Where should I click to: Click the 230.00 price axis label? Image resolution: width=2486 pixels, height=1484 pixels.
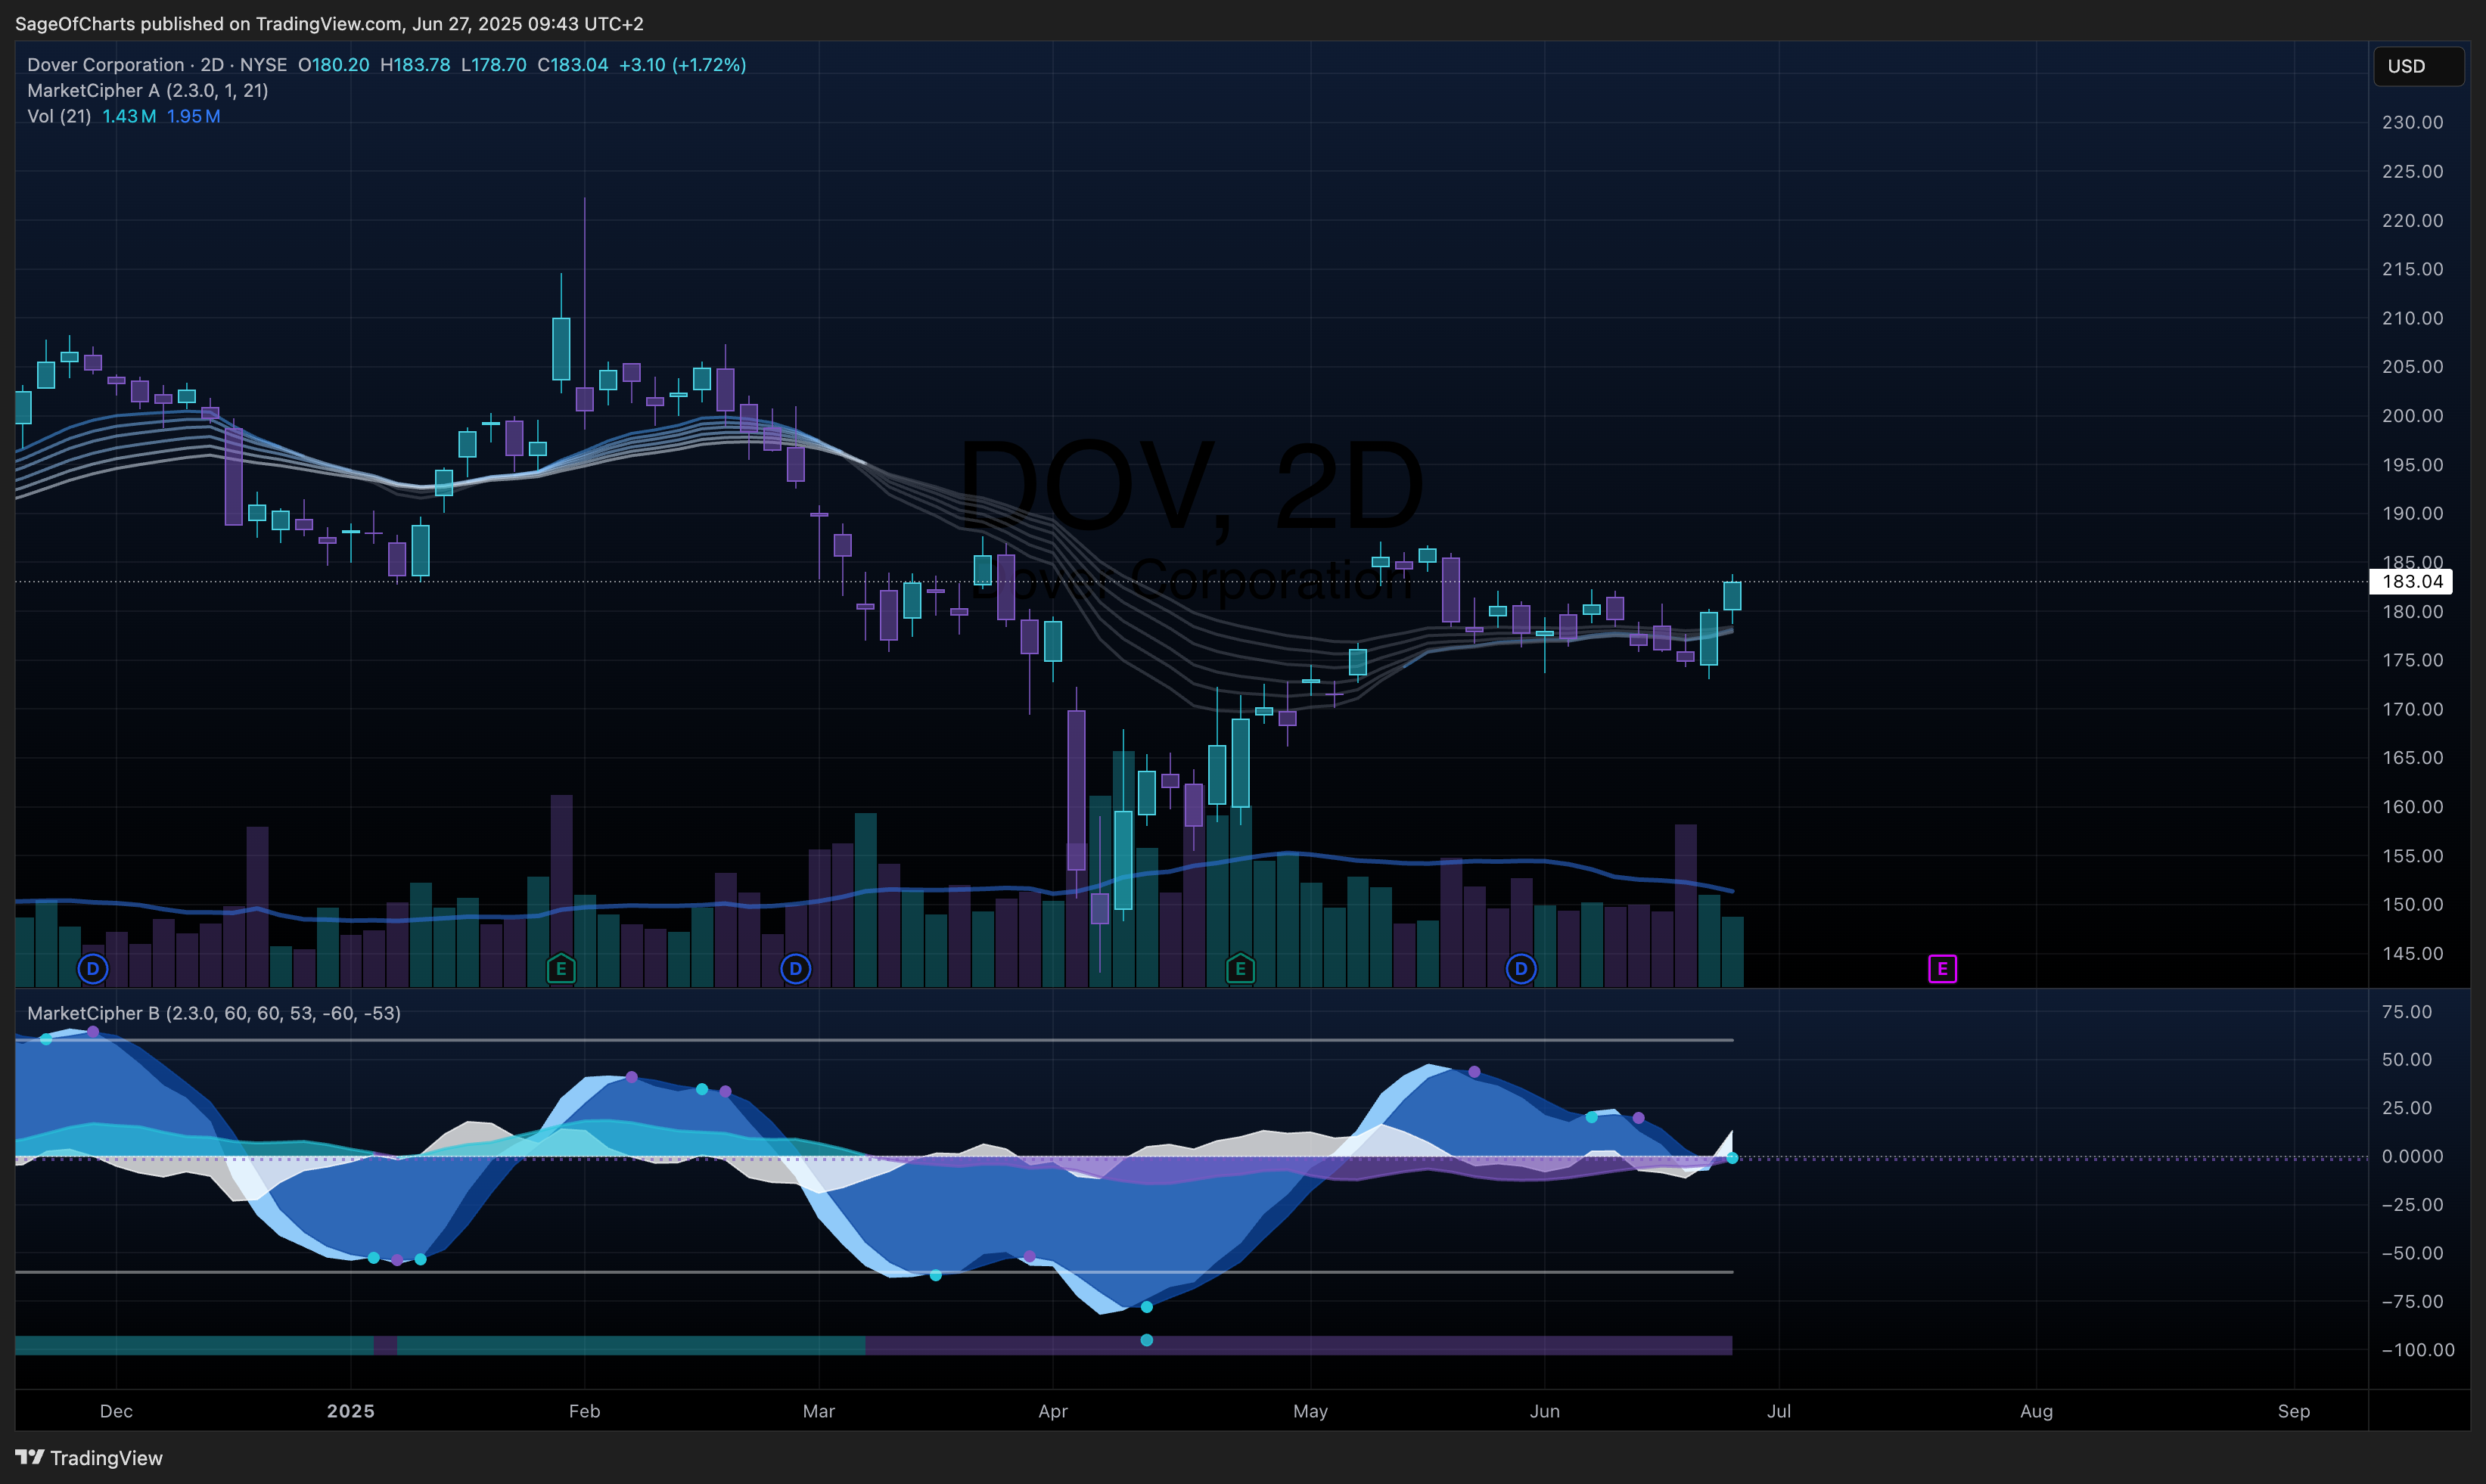pos(2412,122)
